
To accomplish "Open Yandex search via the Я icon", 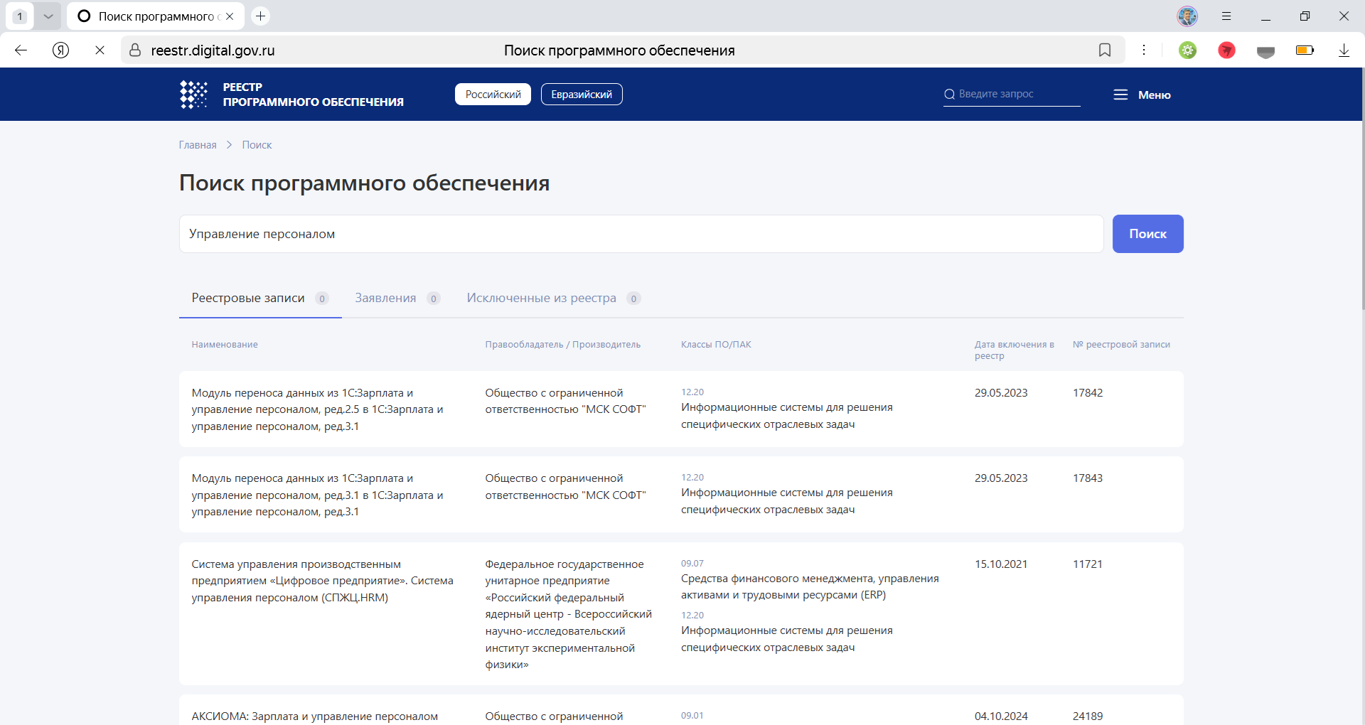I will pyautogui.click(x=60, y=50).
